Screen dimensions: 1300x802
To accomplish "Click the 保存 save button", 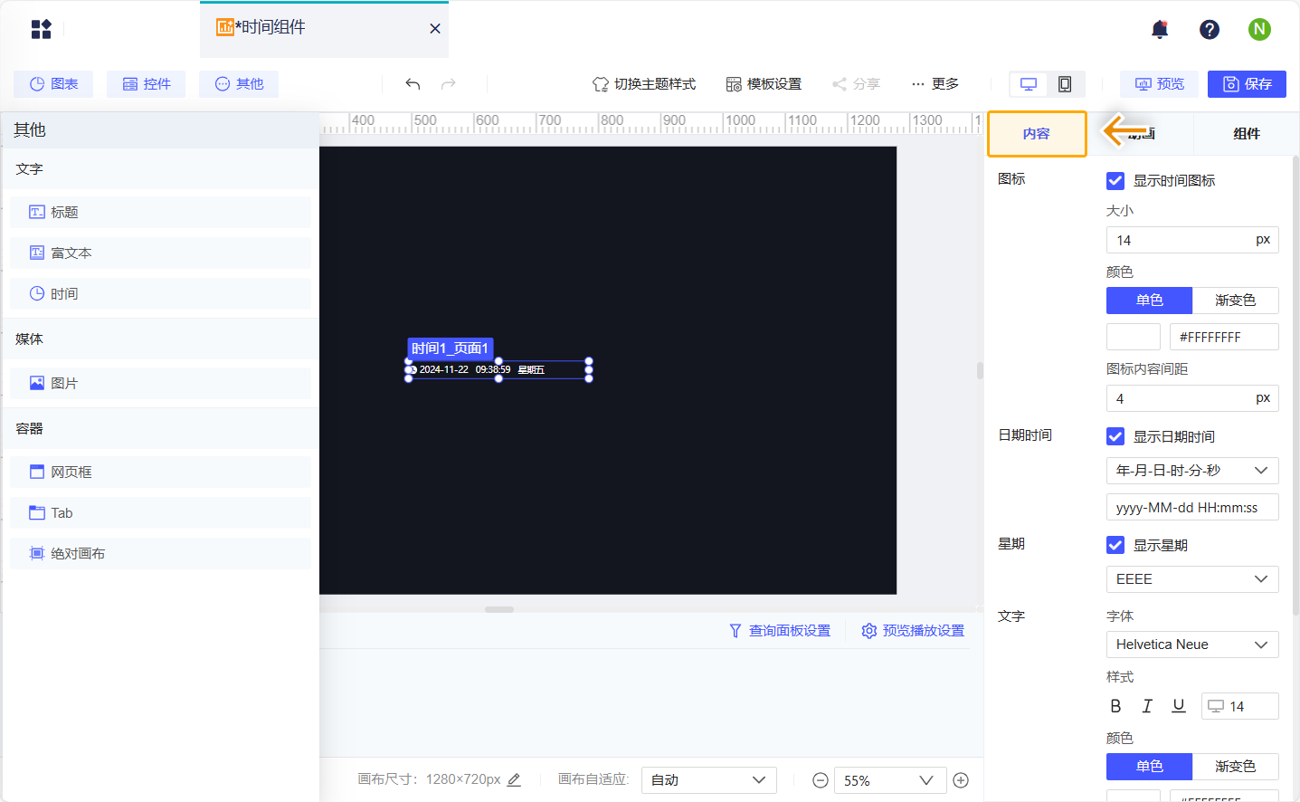I will click(x=1247, y=84).
